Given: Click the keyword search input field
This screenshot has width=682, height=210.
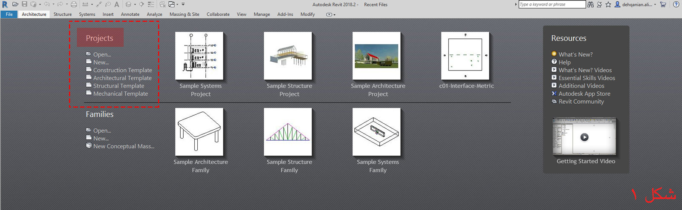Looking at the screenshot, I should click(x=552, y=4).
